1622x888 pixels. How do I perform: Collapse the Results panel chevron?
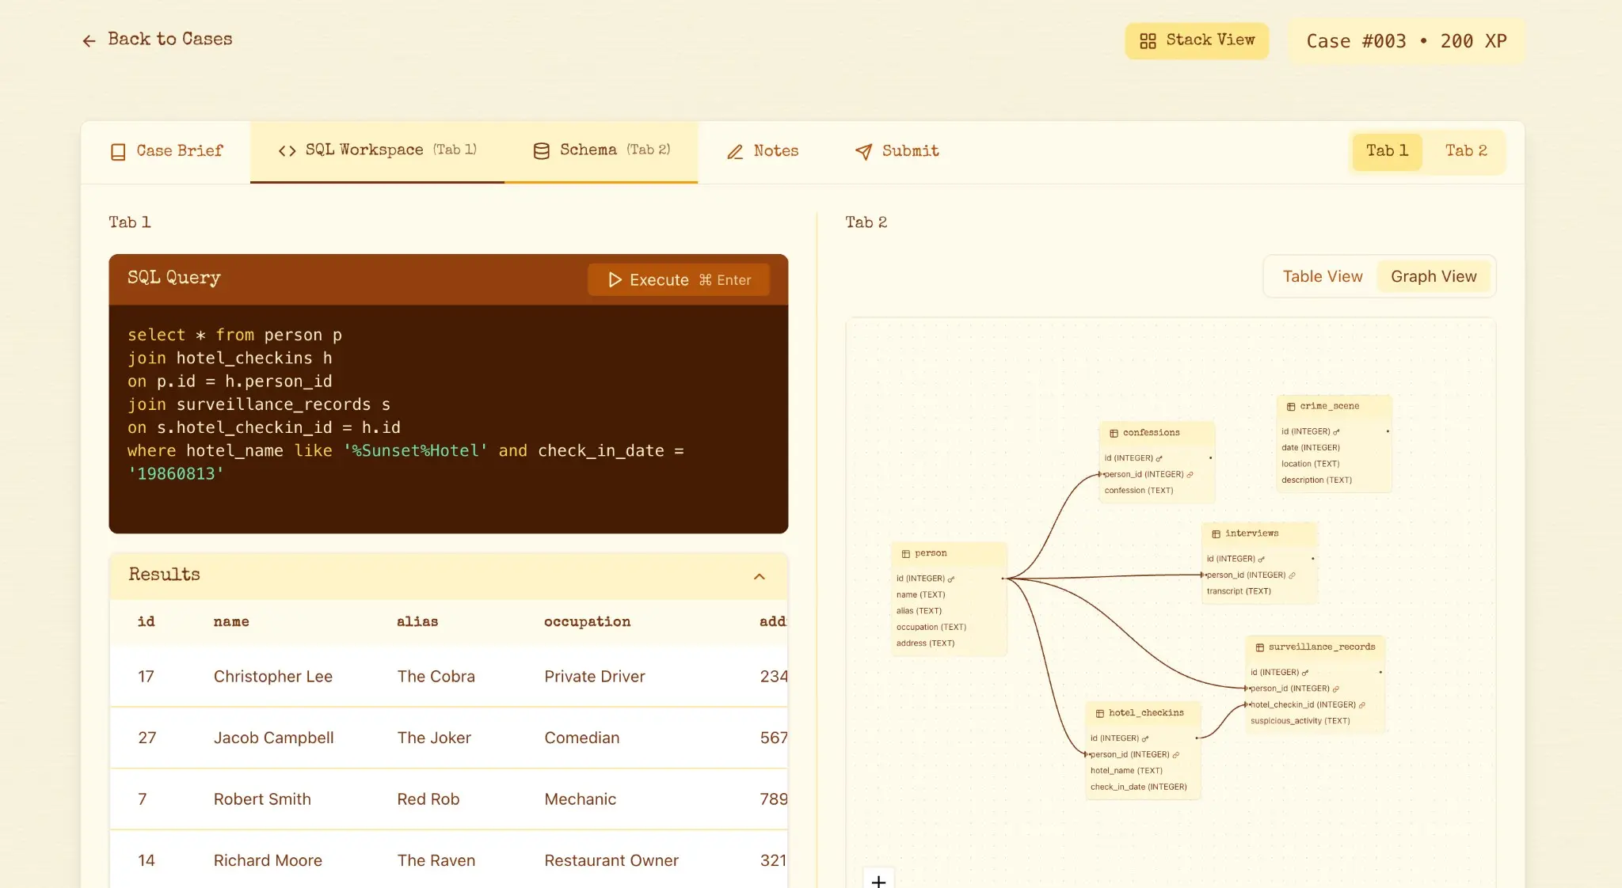(x=759, y=576)
